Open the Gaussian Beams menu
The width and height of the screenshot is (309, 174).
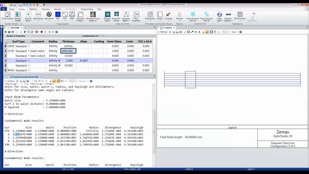tap(126, 16)
